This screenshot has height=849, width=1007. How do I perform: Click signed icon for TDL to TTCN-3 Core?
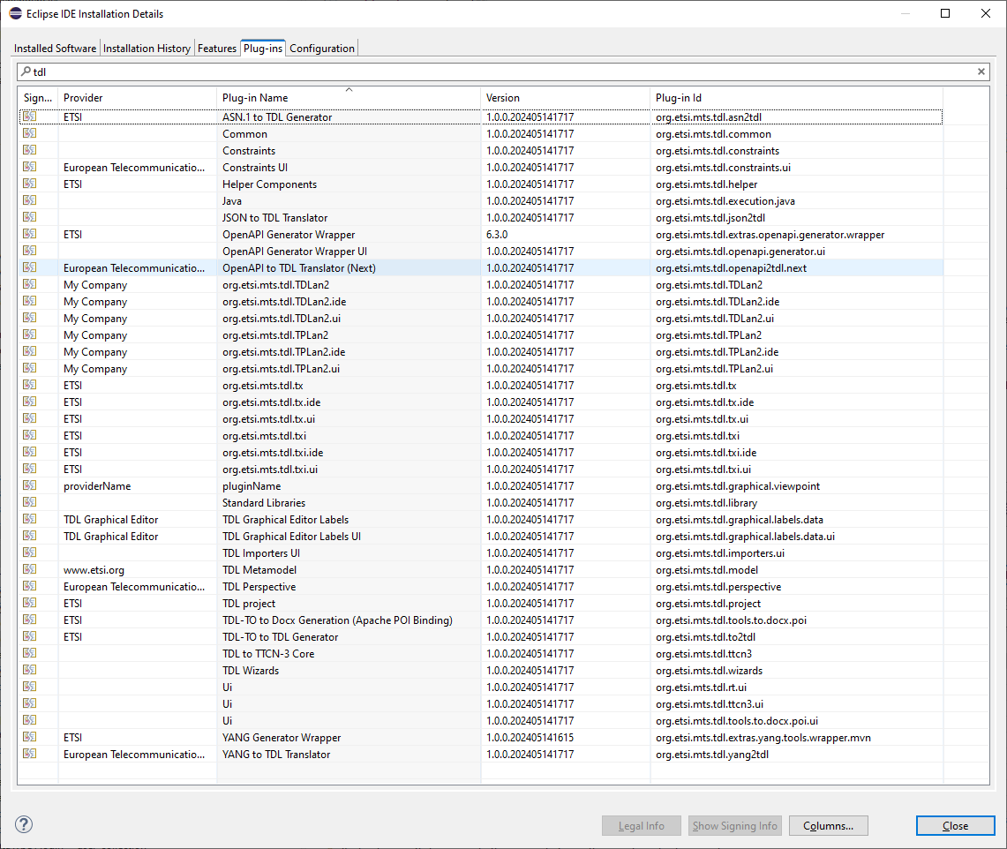click(x=29, y=653)
